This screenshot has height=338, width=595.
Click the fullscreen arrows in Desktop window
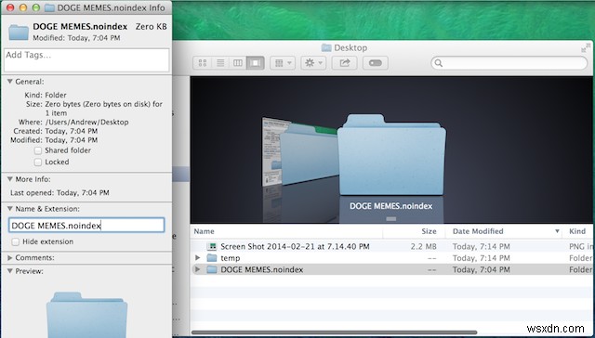coord(586,48)
